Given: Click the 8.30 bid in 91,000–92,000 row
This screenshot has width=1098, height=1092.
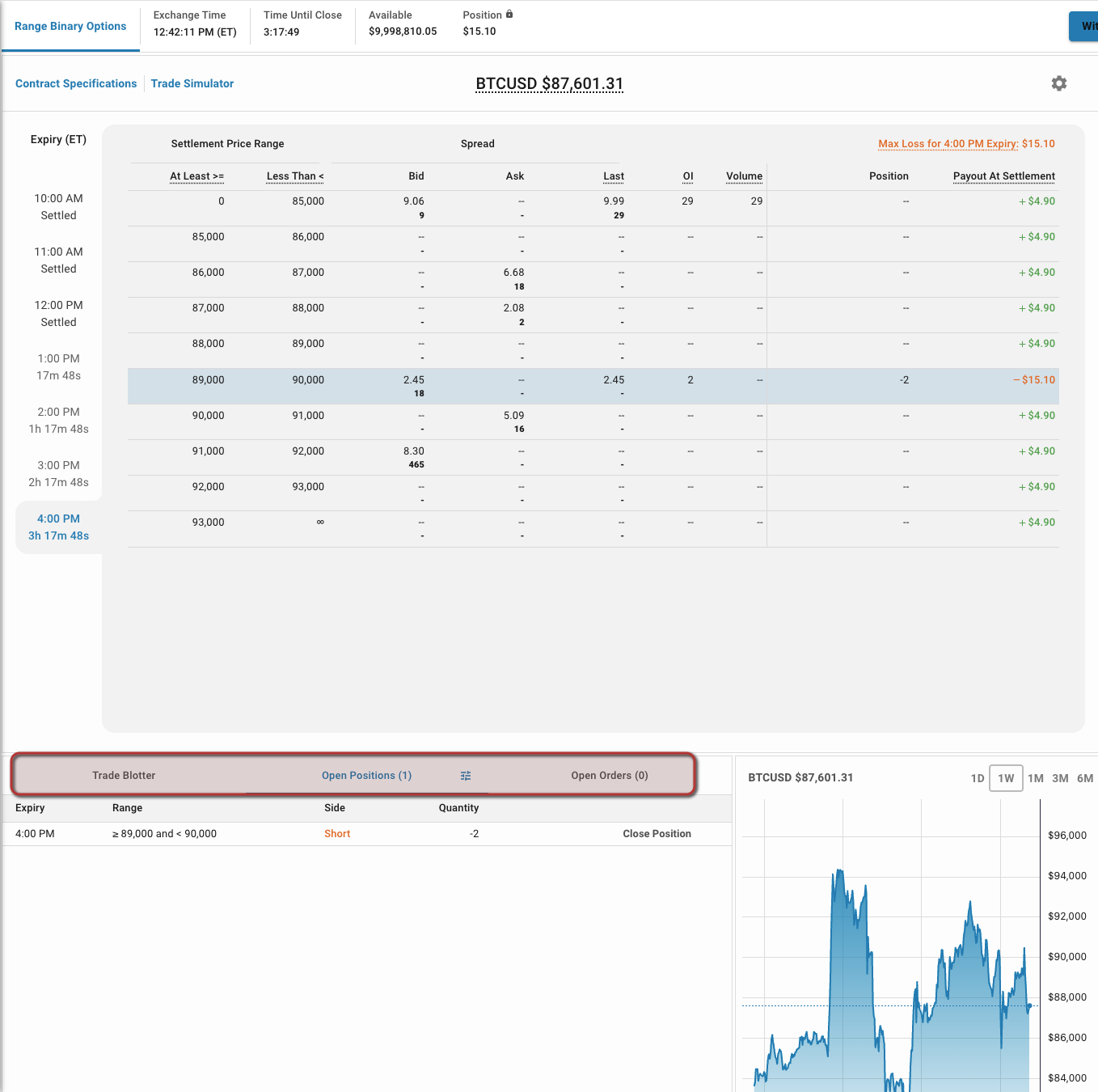Looking at the screenshot, I should point(414,451).
